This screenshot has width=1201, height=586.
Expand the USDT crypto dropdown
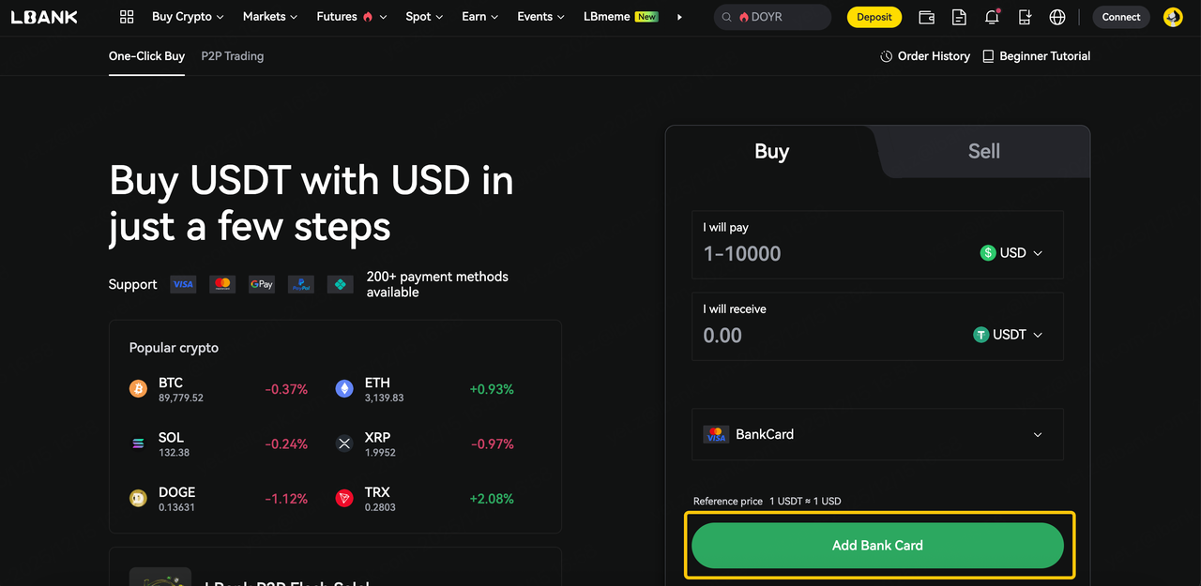pos(1009,335)
